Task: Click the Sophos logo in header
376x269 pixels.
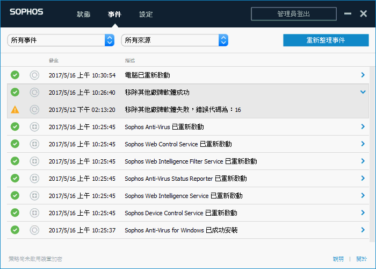Action: [x=26, y=12]
